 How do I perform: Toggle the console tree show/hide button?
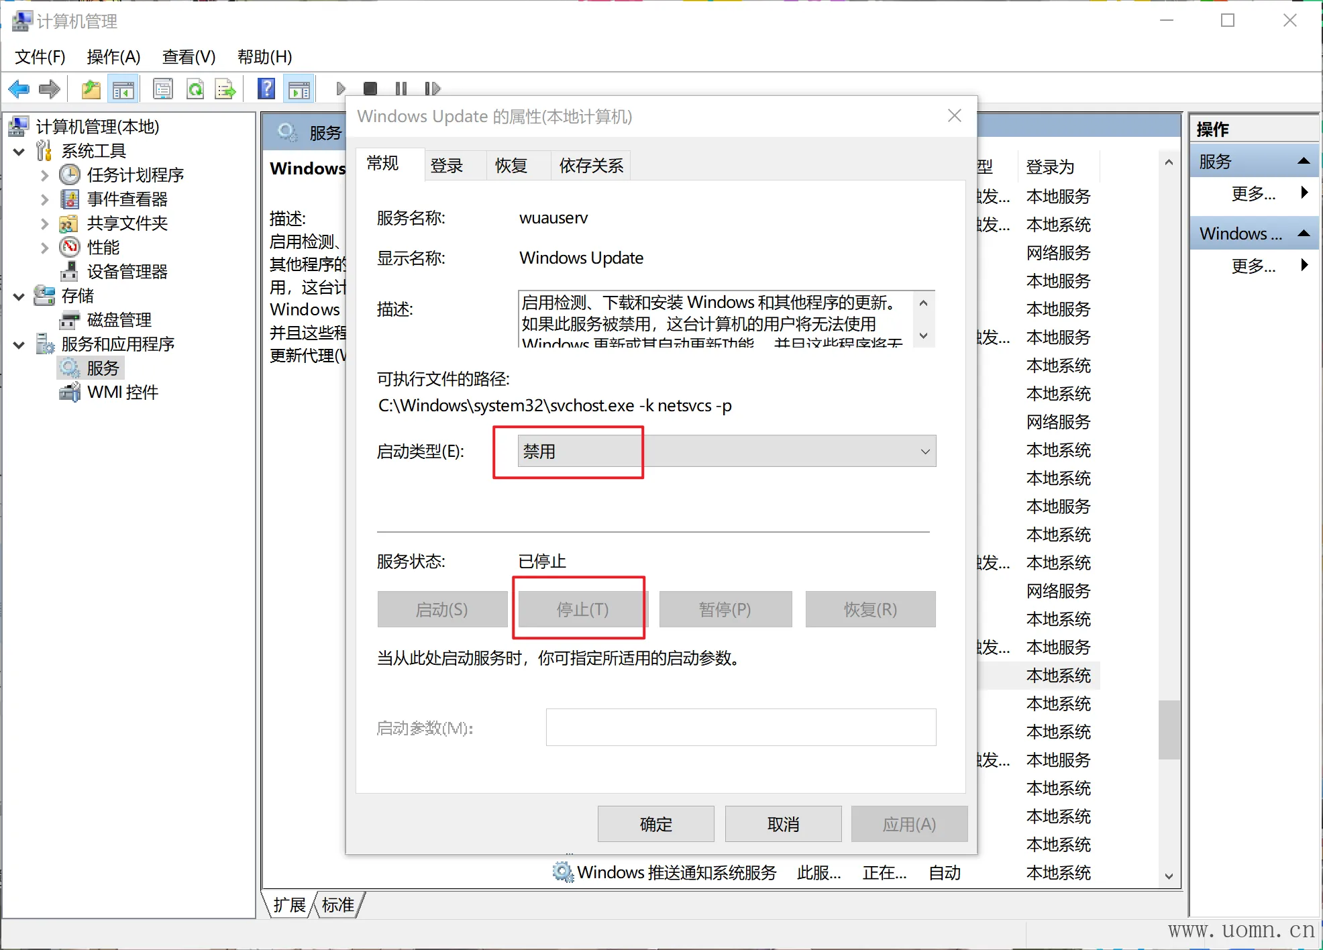(123, 89)
